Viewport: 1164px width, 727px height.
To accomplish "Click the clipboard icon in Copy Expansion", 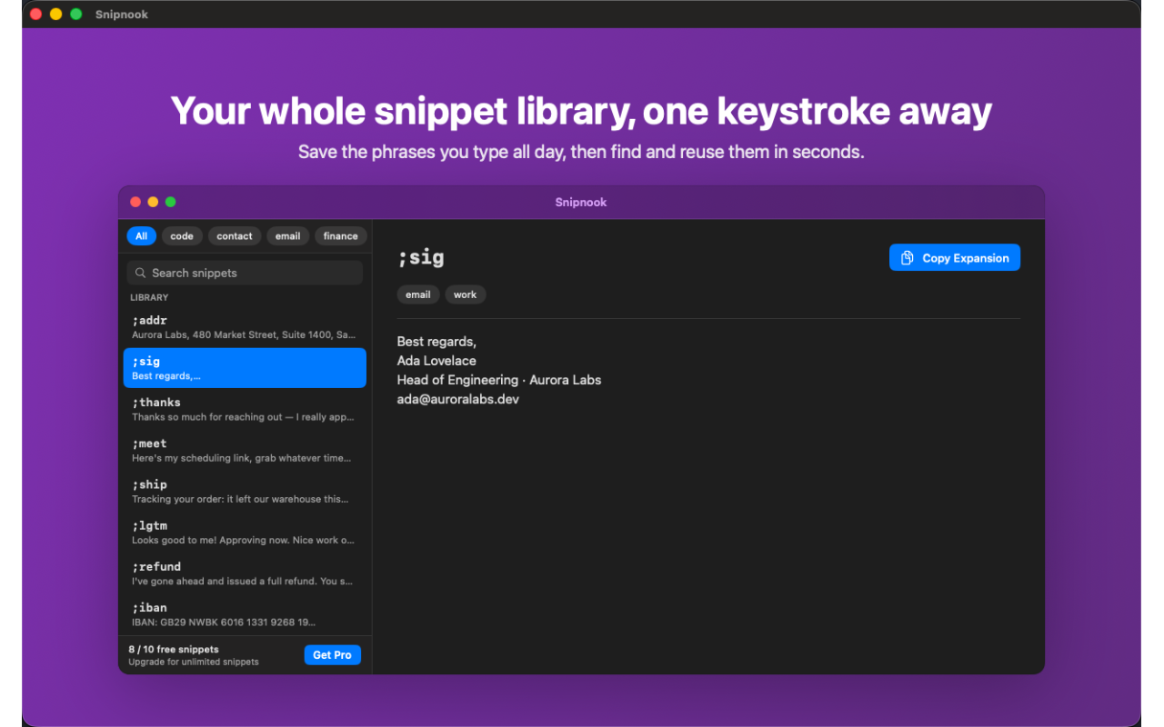I will (x=907, y=258).
